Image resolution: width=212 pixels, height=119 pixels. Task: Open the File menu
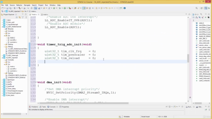(x=2, y=5)
